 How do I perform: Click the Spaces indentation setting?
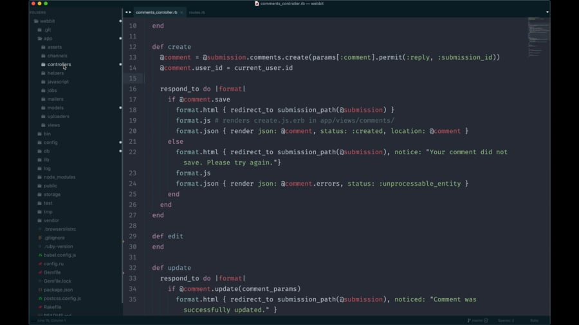(x=506, y=321)
